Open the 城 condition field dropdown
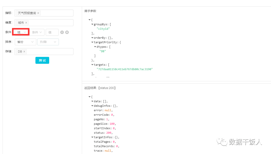The image size is (271, 154). [21, 32]
